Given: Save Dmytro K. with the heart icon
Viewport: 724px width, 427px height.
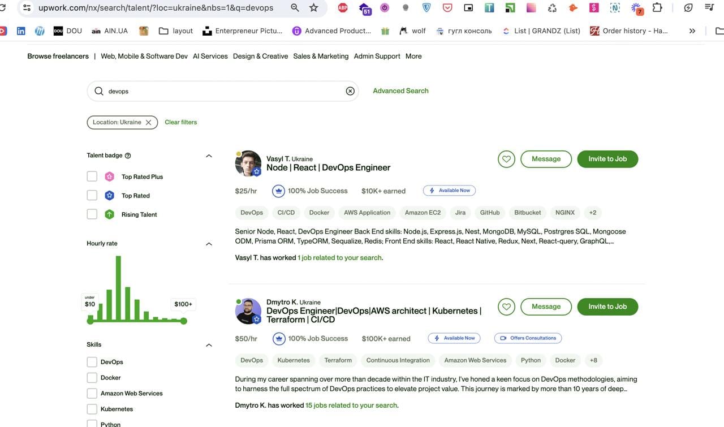Looking at the screenshot, I should coord(506,307).
